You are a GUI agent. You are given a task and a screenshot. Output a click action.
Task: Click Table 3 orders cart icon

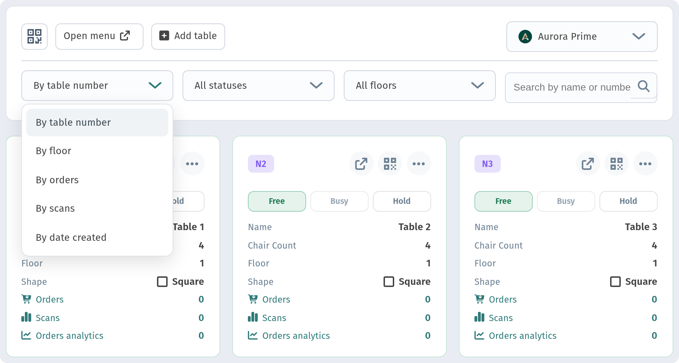pos(479,299)
